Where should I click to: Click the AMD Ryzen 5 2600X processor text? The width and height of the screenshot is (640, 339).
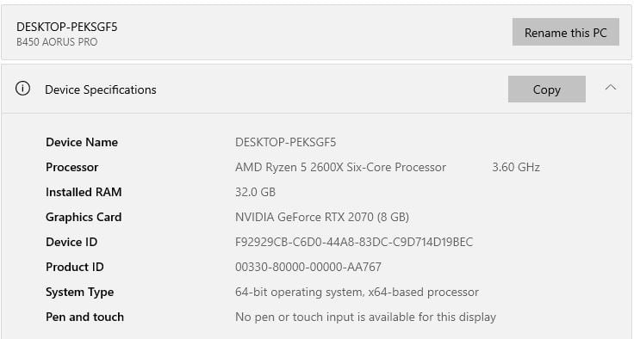[340, 167]
